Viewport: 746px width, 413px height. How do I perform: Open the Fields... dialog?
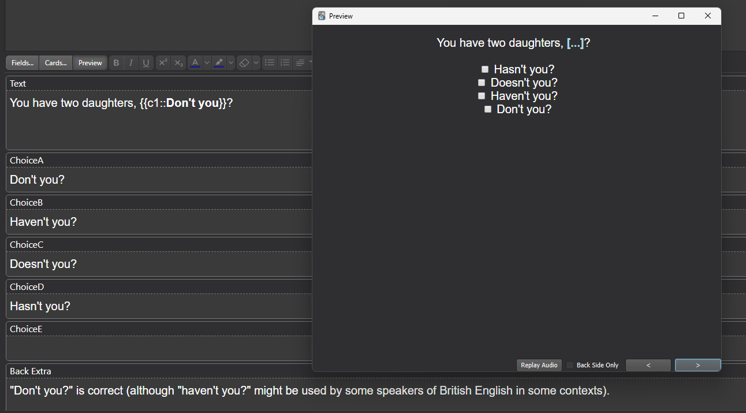22,63
